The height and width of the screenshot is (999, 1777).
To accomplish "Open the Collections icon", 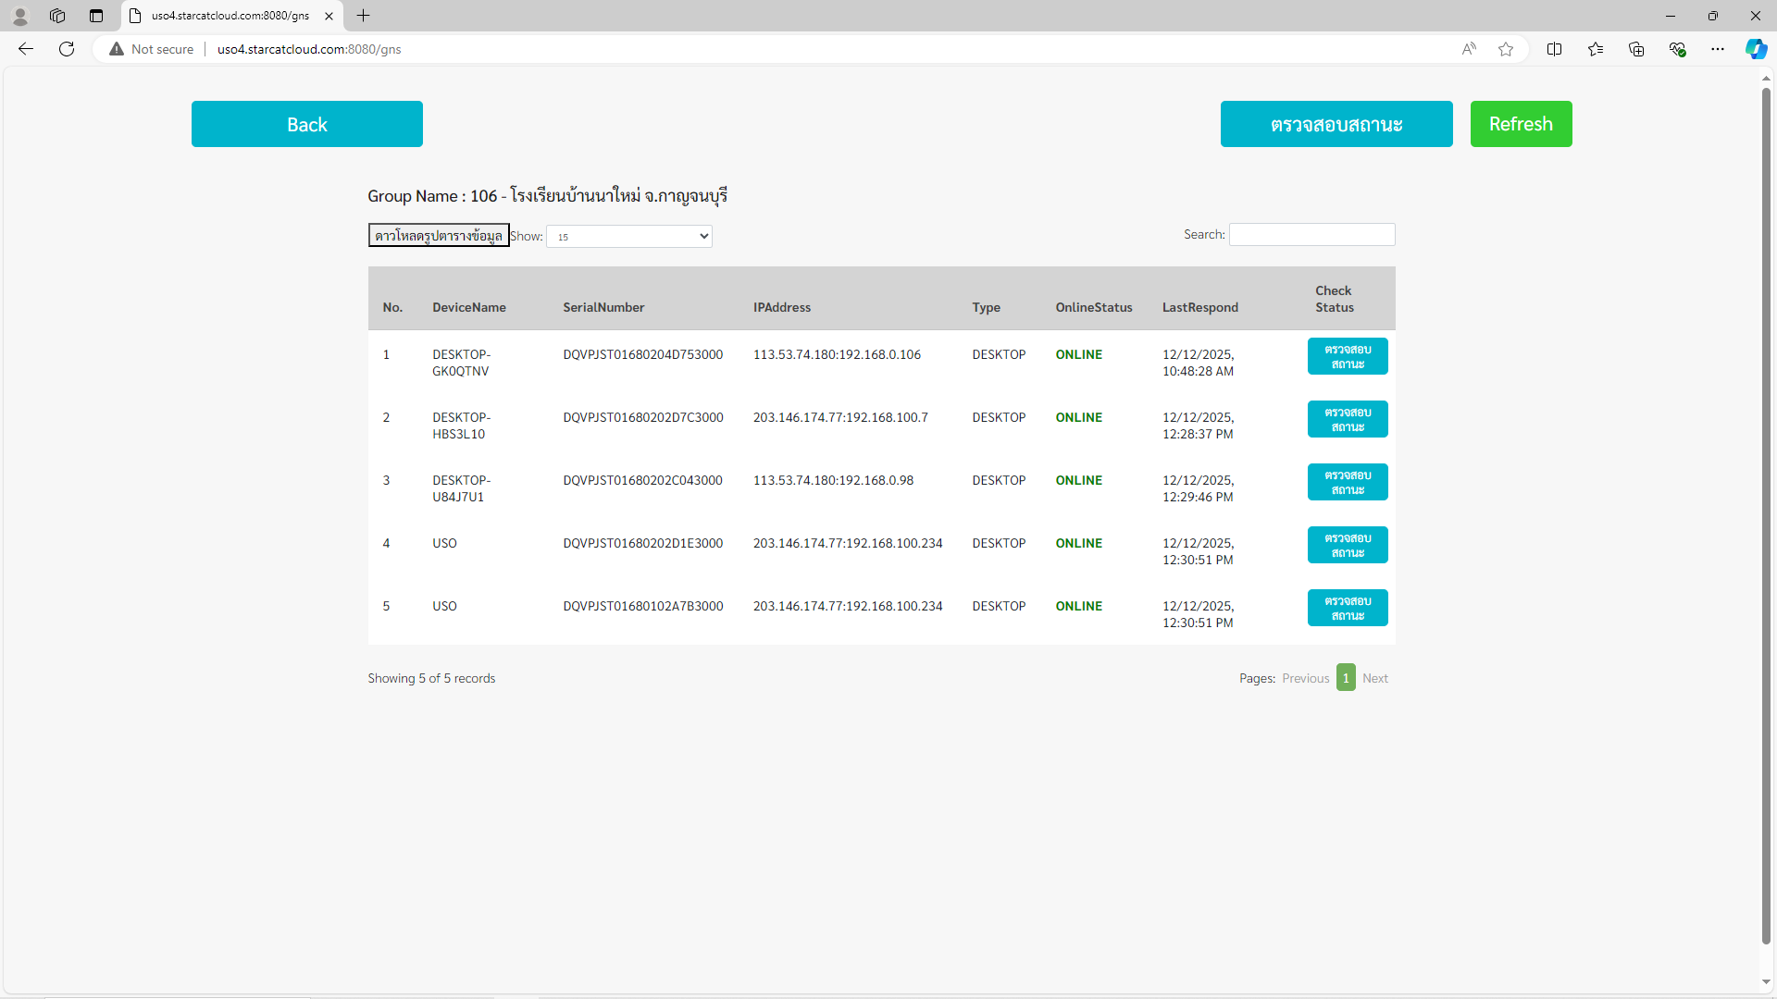I will coord(1635,49).
